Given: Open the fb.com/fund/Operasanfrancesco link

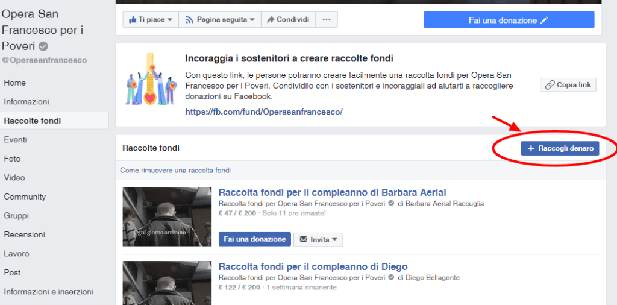Looking at the screenshot, I should (264, 112).
